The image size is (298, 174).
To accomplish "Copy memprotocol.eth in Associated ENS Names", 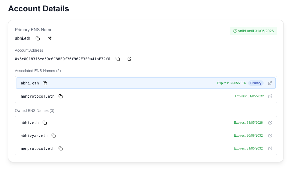I will pos(61,96).
